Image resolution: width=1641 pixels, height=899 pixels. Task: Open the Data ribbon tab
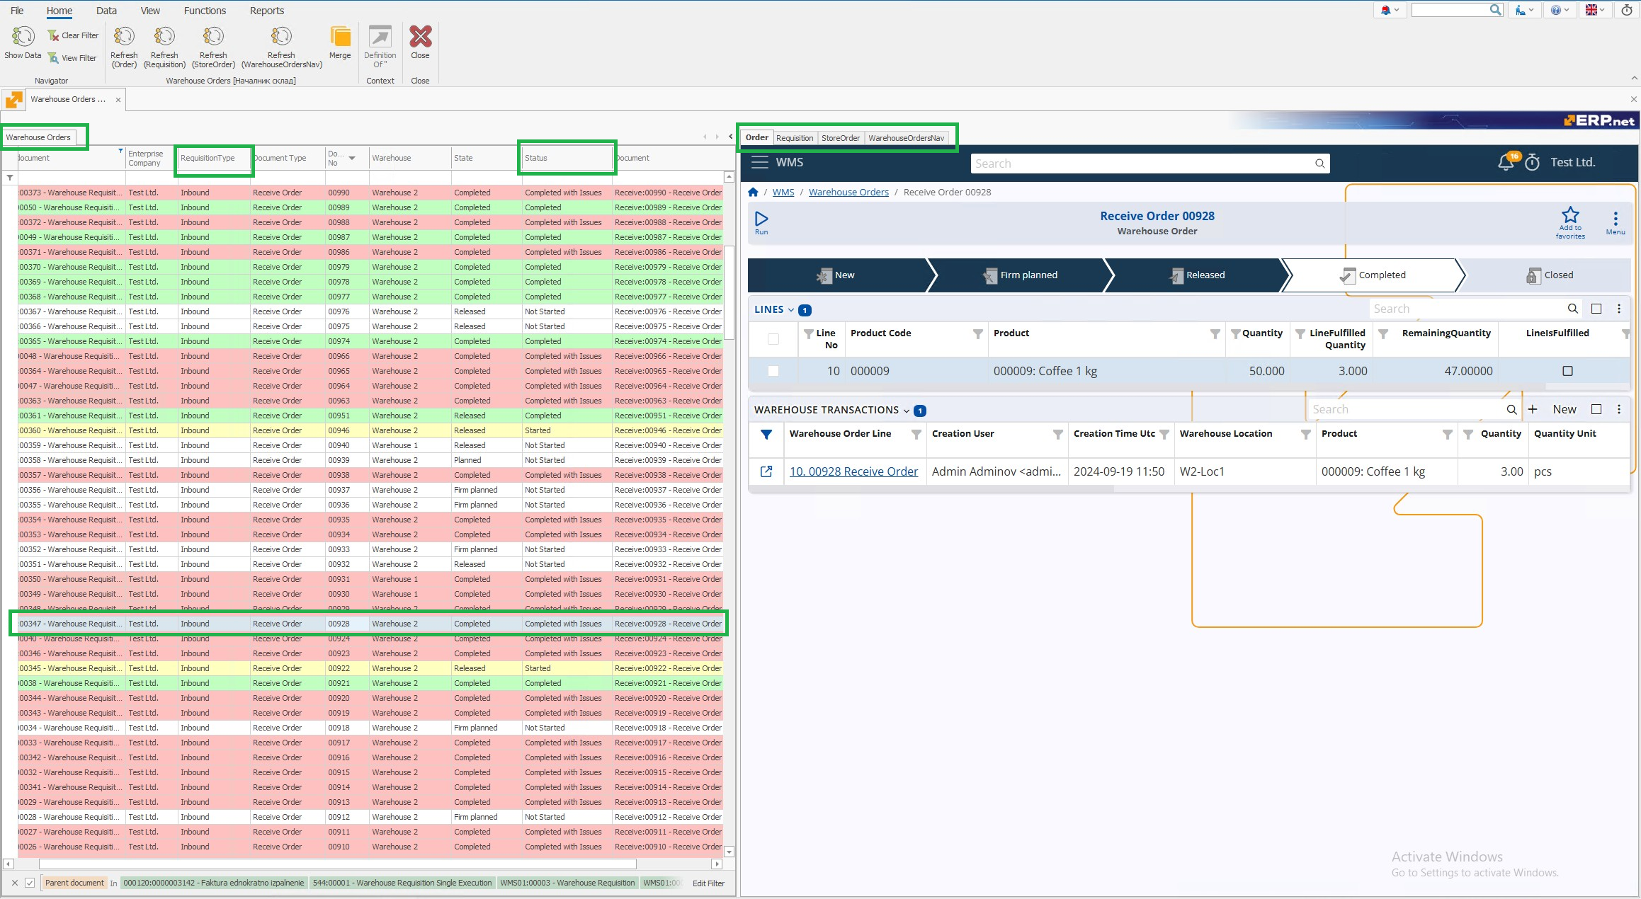pyautogui.click(x=106, y=11)
